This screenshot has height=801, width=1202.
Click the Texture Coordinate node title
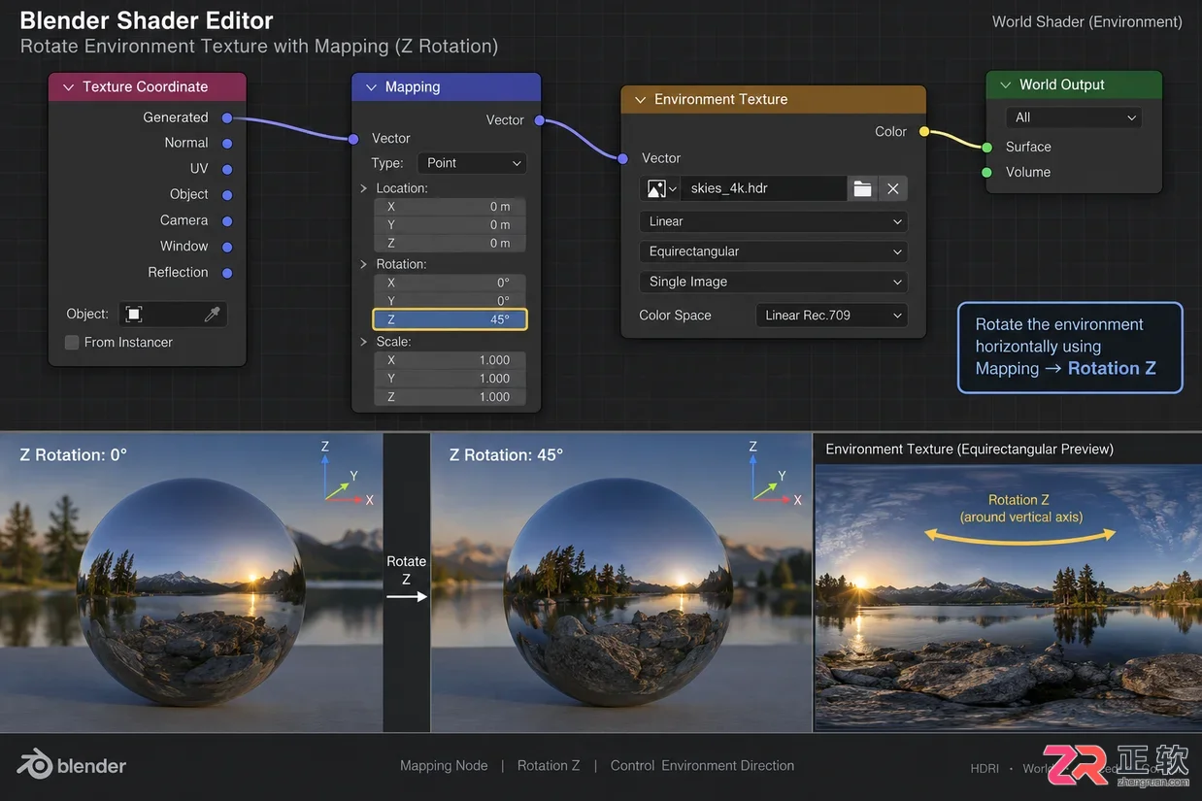(145, 87)
